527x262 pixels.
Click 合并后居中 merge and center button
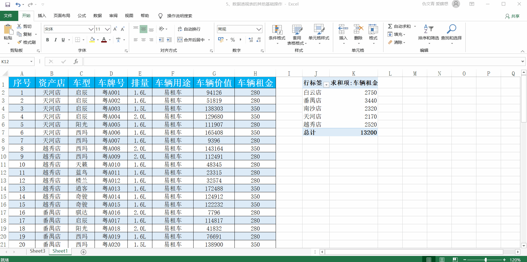tap(191, 40)
